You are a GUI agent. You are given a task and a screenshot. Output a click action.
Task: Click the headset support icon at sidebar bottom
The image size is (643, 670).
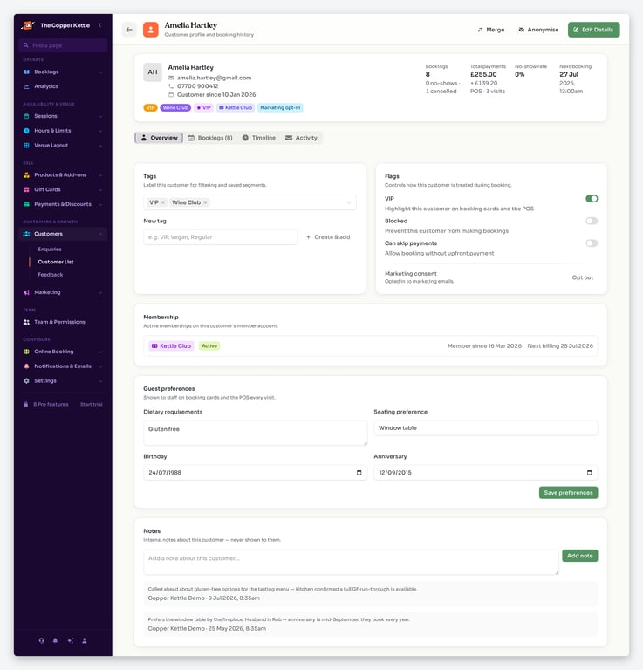42,640
